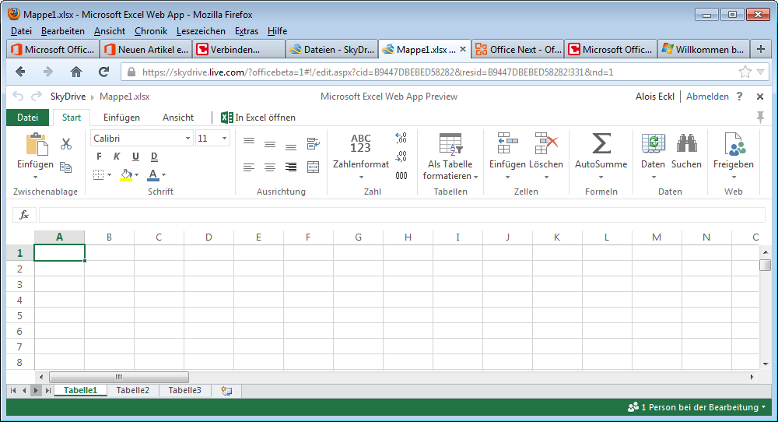Expand the 1 Person bei der Bearbeitung menu
778x422 pixels.
pos(696,407)
